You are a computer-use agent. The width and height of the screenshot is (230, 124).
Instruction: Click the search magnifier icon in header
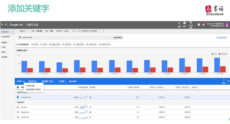pyautogui.click(x=179, y=24)
